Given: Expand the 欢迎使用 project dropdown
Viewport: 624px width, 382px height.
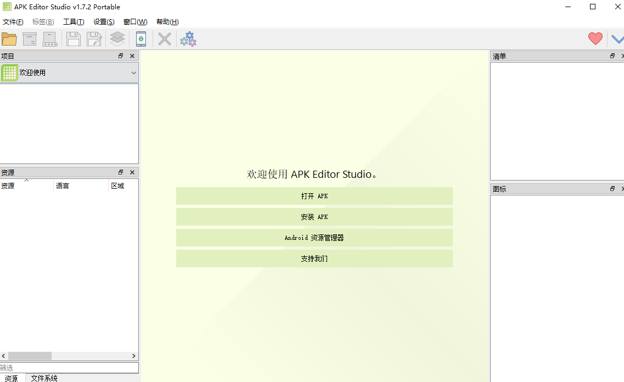Looking at the screenshot, I should coord(134,73).
